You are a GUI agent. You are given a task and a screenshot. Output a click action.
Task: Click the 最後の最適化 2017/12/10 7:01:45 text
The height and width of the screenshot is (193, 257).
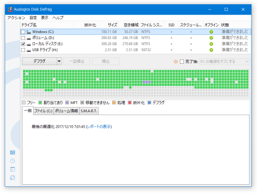tap(58, 126)
